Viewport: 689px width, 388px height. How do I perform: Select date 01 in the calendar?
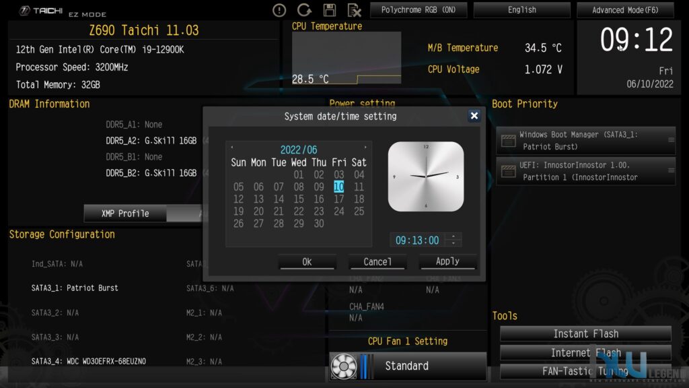tap(299, 174)
